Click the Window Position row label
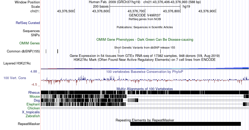Viewport: 249px width, 130px height. tap(27, 2)
